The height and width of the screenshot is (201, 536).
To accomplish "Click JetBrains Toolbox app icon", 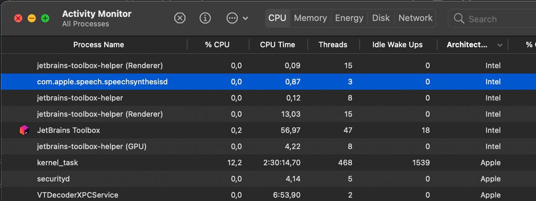I will 24,130.
